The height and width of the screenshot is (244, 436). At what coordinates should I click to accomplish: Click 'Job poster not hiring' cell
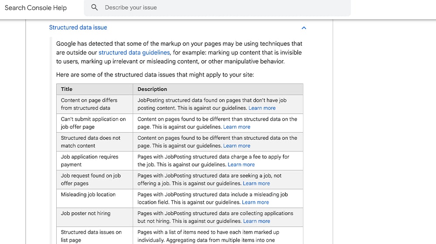coord(95,217)
